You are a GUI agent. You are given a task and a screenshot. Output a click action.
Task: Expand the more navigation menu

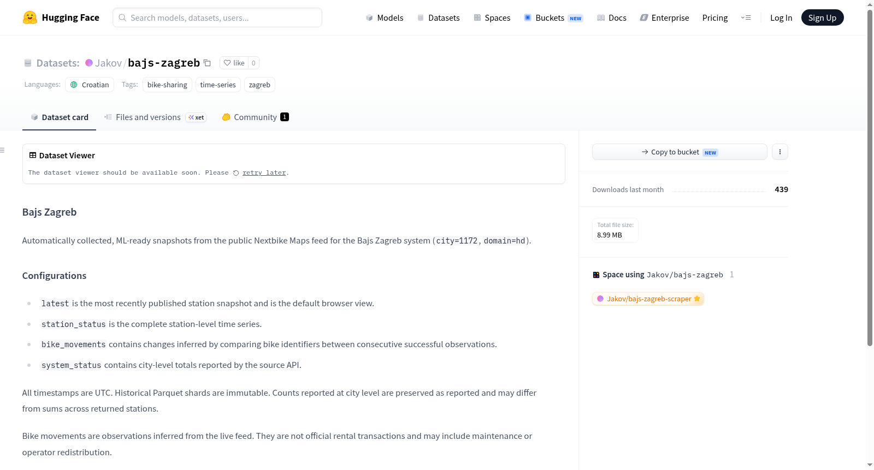(x=746, y=17)
